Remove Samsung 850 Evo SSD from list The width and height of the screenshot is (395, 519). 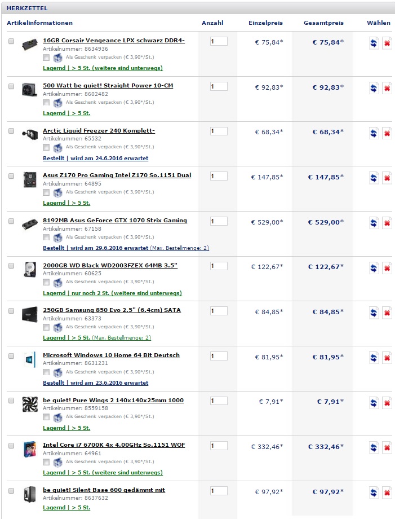387,313
